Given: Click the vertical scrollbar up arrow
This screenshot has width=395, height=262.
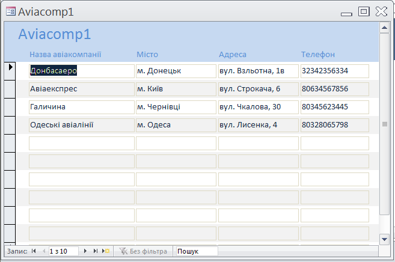Looking at the screenshot, I should tap(384, 28).
